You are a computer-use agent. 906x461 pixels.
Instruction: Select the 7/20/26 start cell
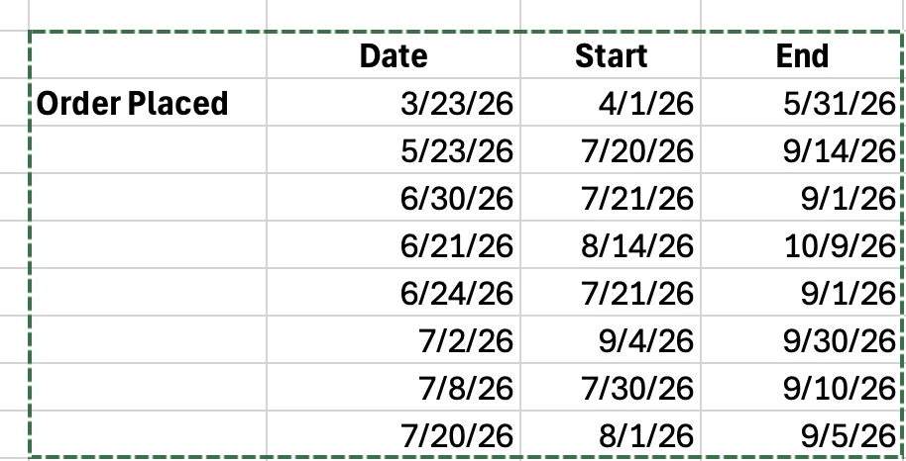pyautogui.click(x=611, y=149)
